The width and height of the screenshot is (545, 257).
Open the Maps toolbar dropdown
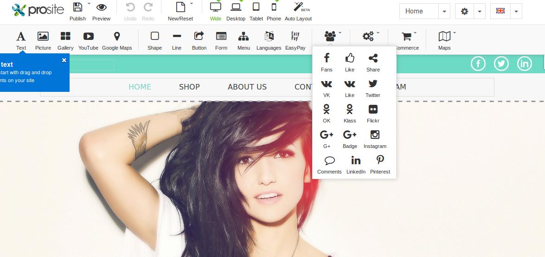(x=444, y=36)
